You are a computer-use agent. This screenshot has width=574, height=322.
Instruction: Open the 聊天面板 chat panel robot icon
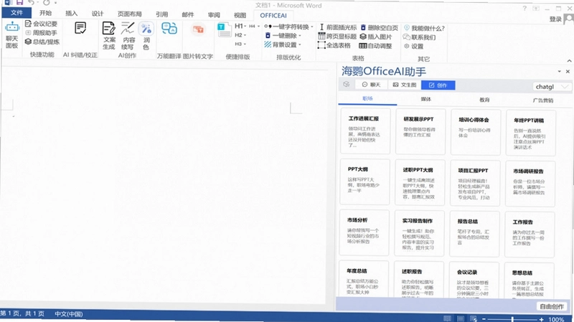11,35
